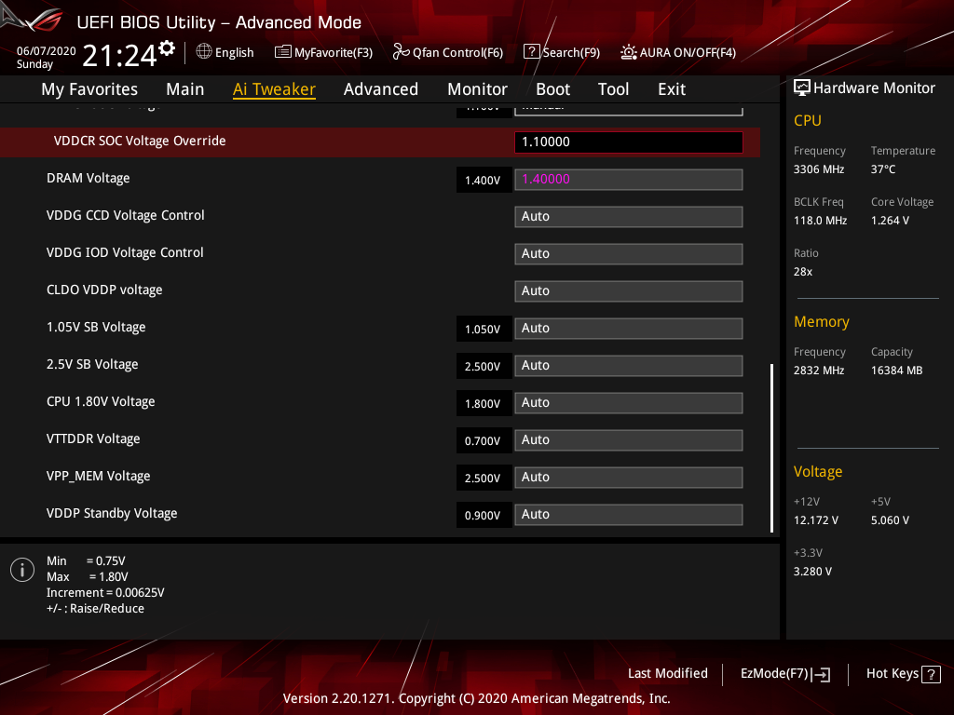Edit the DRAM Voltage 1.40000 field
The width and height of the screenshot is (954, 715).
(x=629, y=180)
